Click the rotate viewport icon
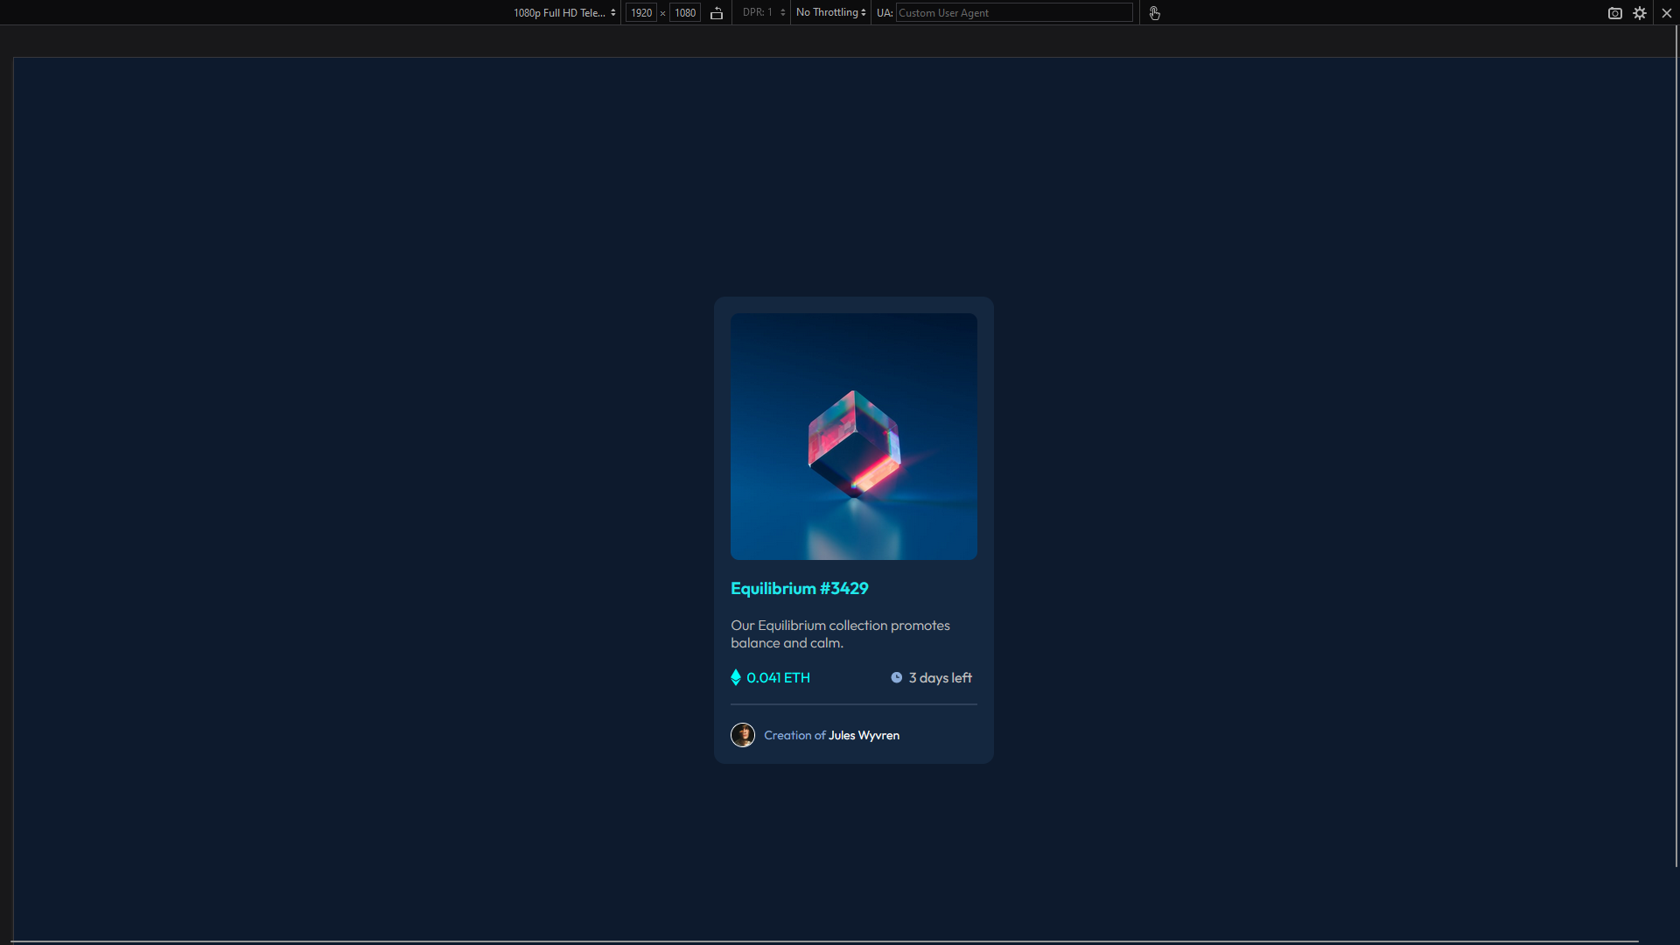 tap(717, 13)
